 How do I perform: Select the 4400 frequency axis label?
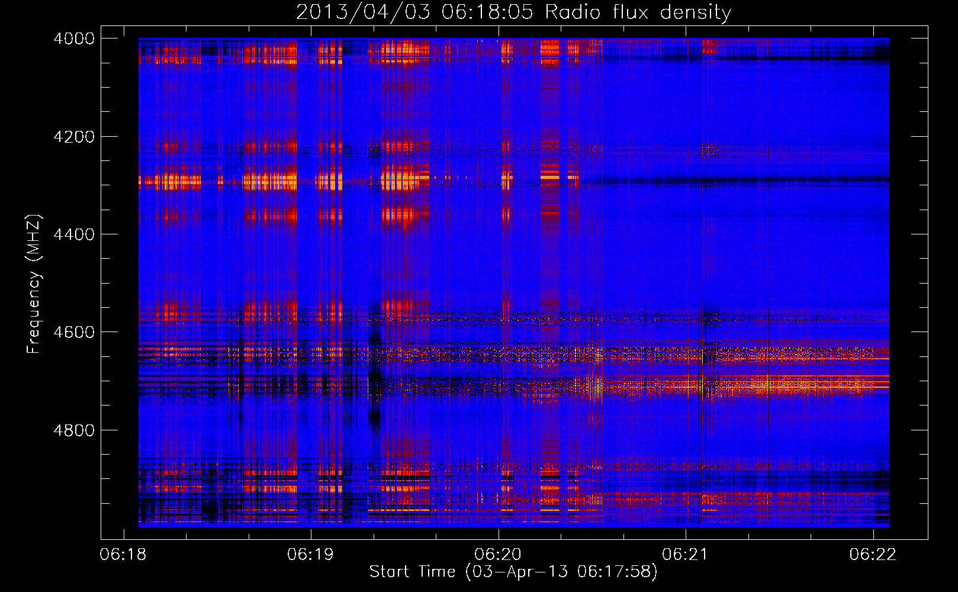point(74,234)
